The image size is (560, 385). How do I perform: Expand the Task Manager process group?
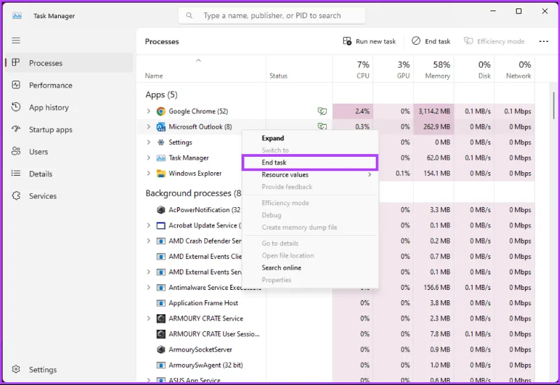coord(148,158)
